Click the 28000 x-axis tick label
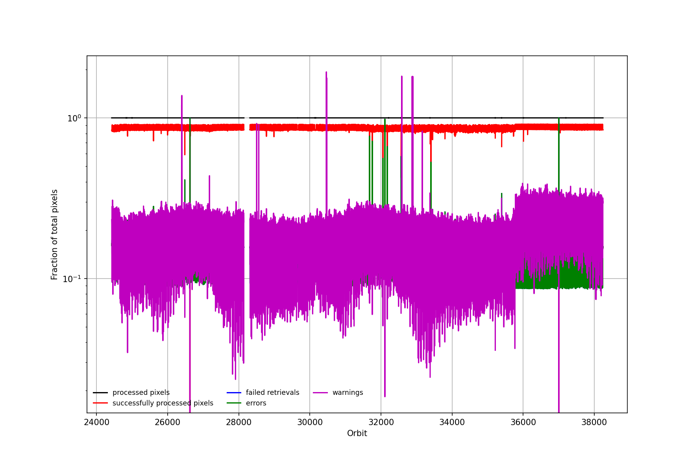Screen dimensions: 697x464 [239, 422]
